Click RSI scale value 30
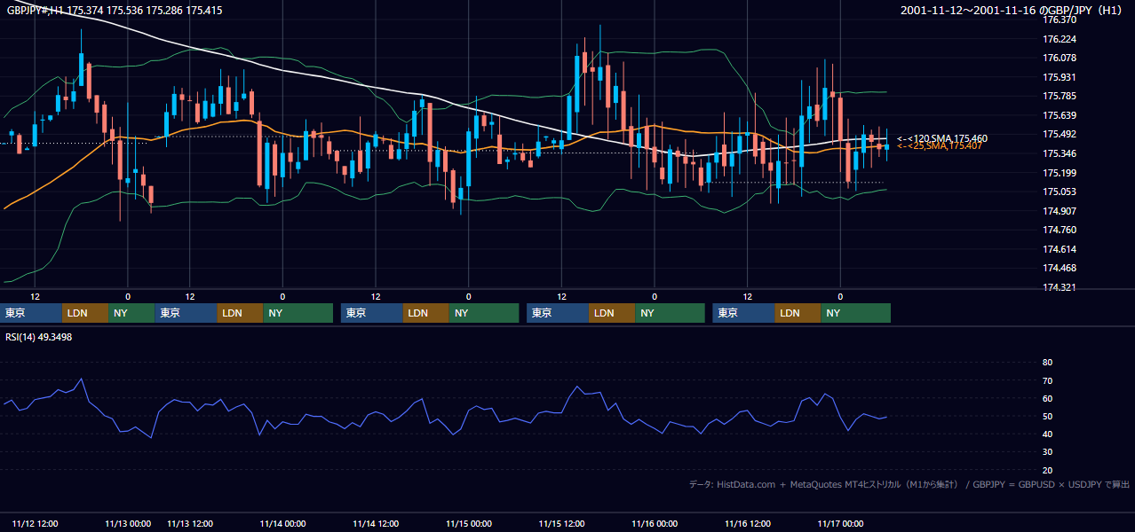Image resolution: width=1135 pixels, height=532 pixels. coord(1047,452)
